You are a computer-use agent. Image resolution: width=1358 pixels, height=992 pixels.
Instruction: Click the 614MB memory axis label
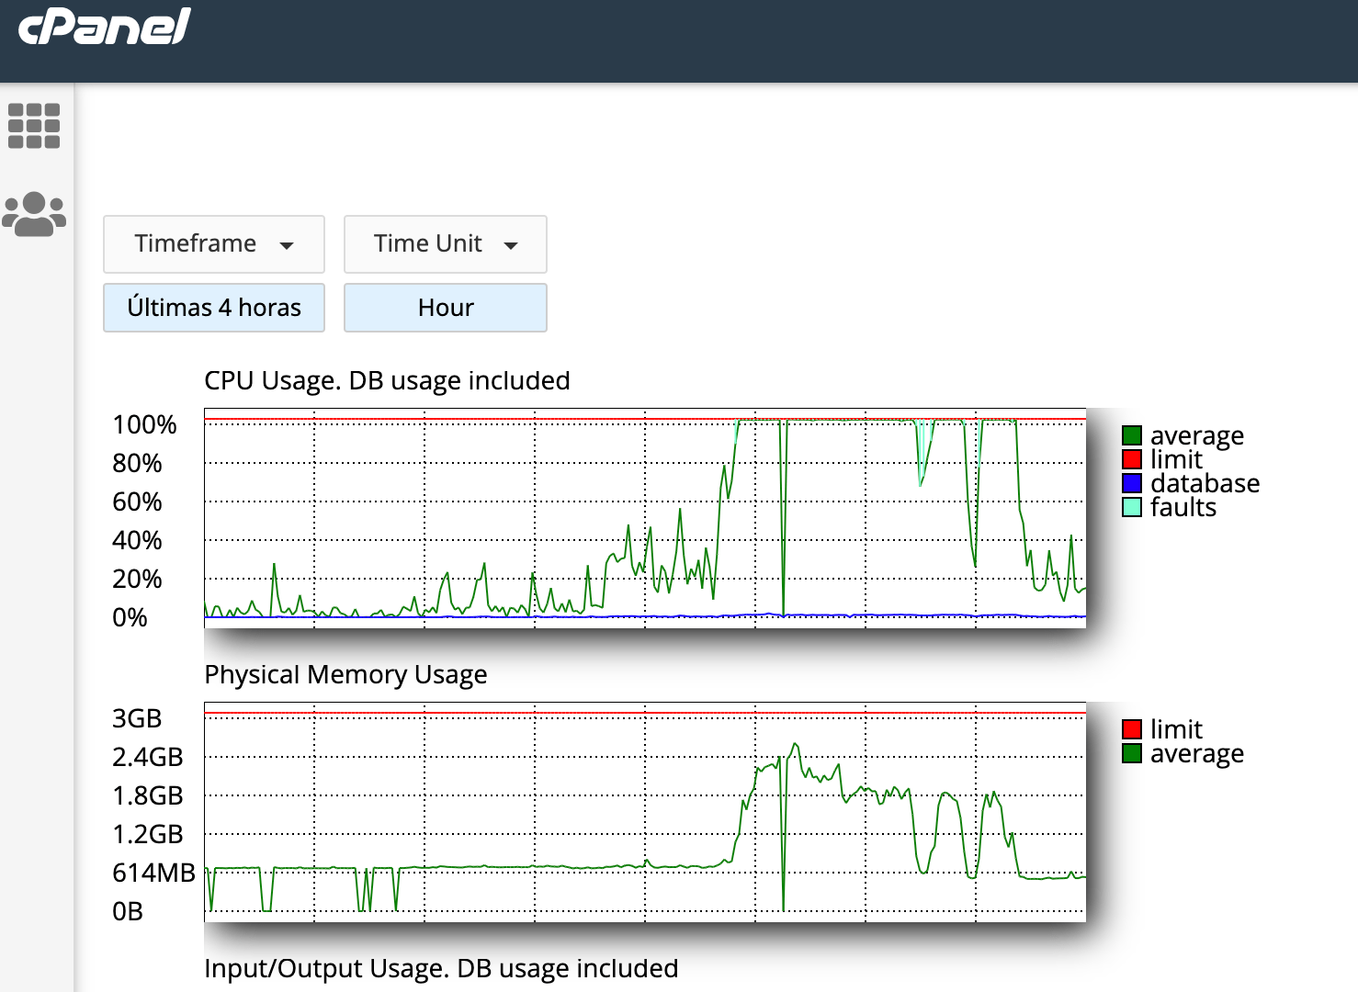click(x=153, y=874)
